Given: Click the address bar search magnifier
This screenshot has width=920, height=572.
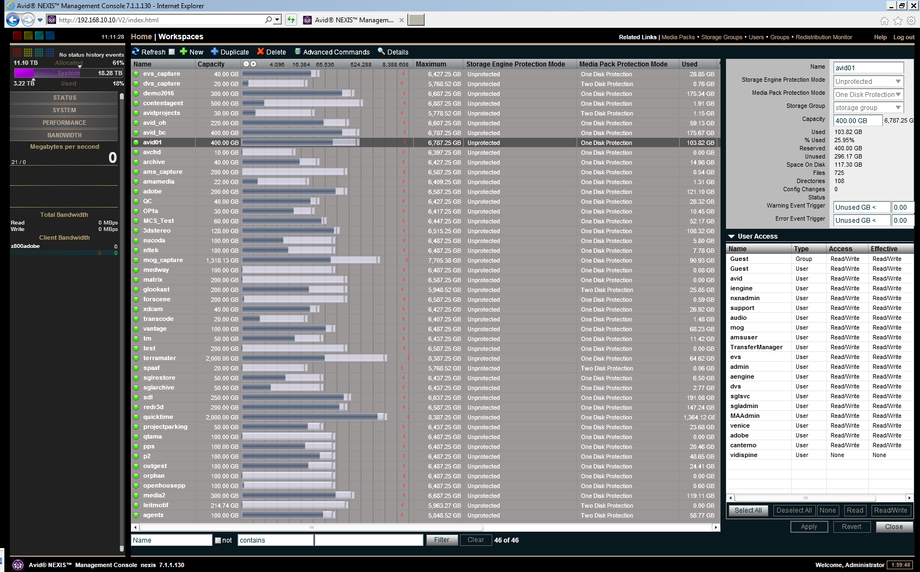Looking at the screenshot, I should (x=268, y=20).
